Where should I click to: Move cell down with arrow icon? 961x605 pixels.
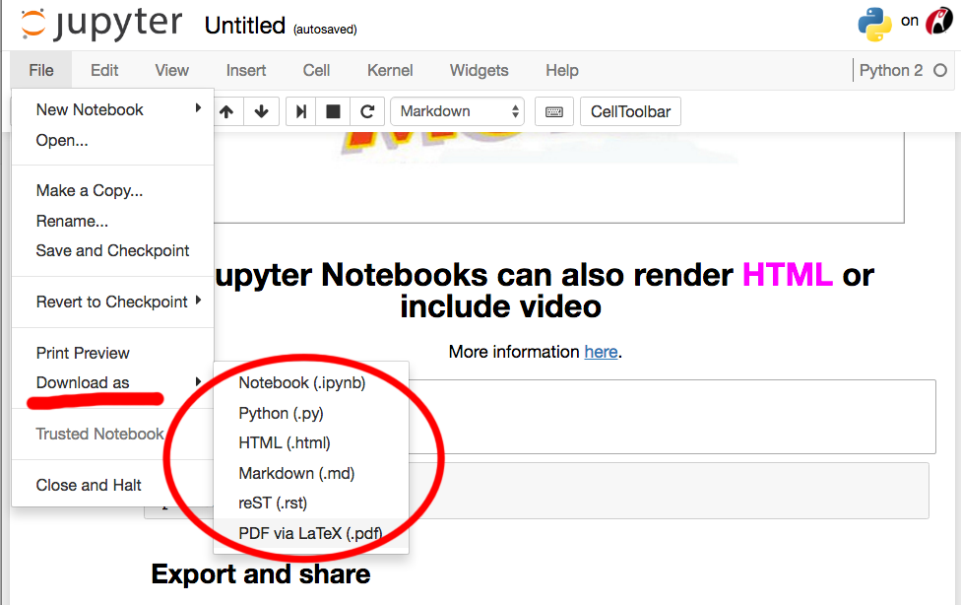click(262, 111)
